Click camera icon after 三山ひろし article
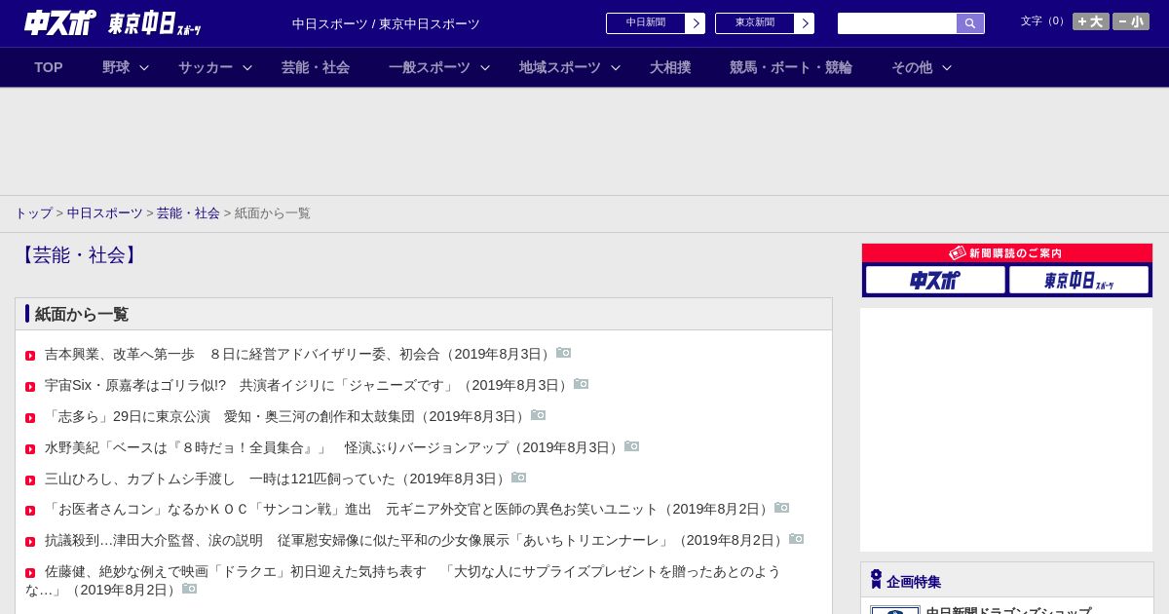 coord(519,478)
